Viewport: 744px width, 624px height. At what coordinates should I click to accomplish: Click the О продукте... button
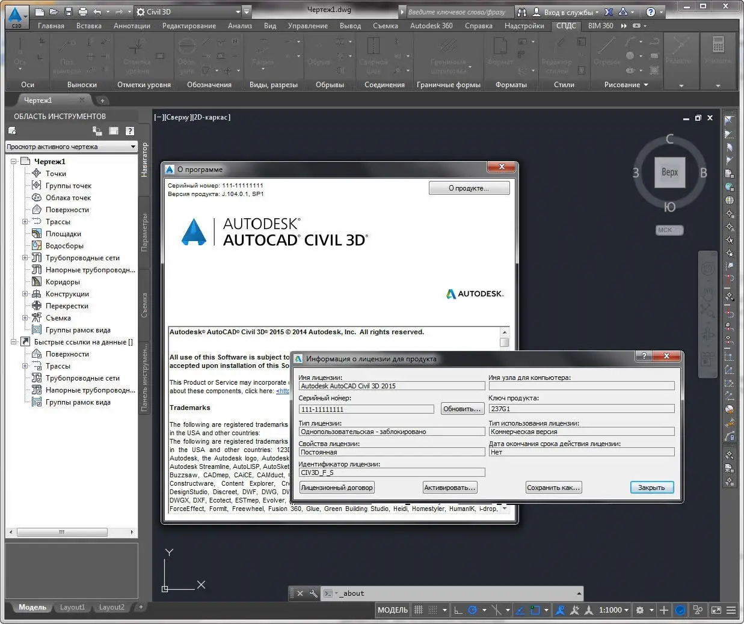469,188
